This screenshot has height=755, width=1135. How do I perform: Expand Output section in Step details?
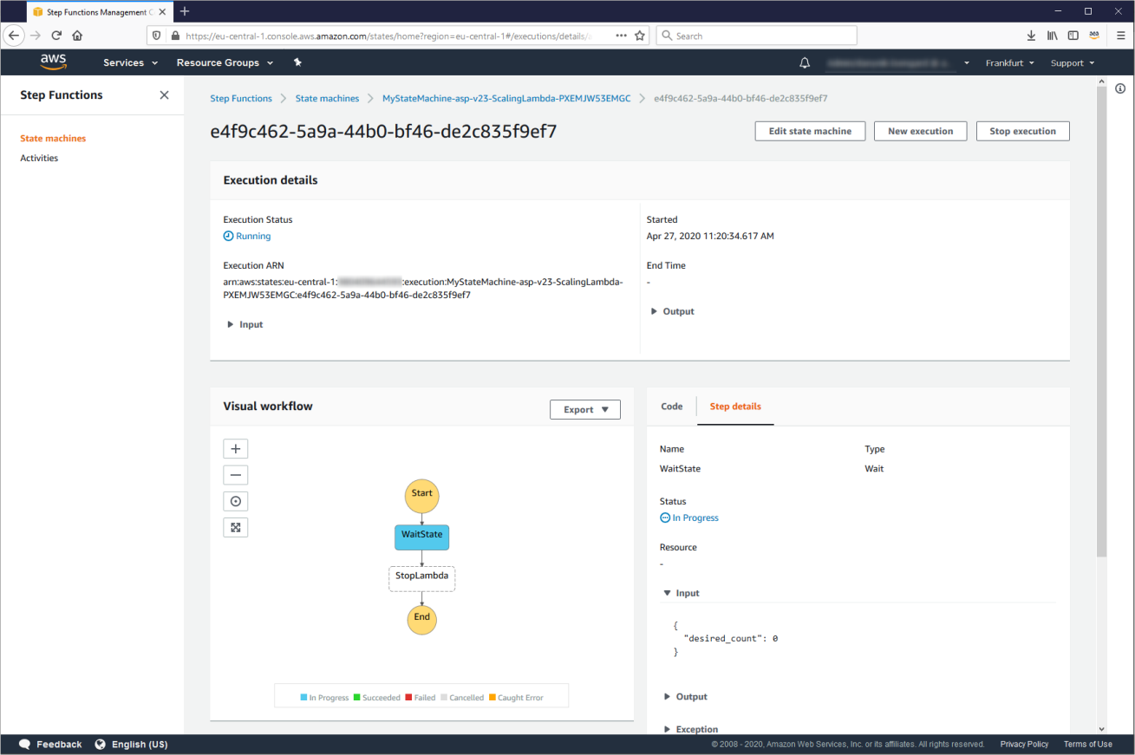click(686, 697)
